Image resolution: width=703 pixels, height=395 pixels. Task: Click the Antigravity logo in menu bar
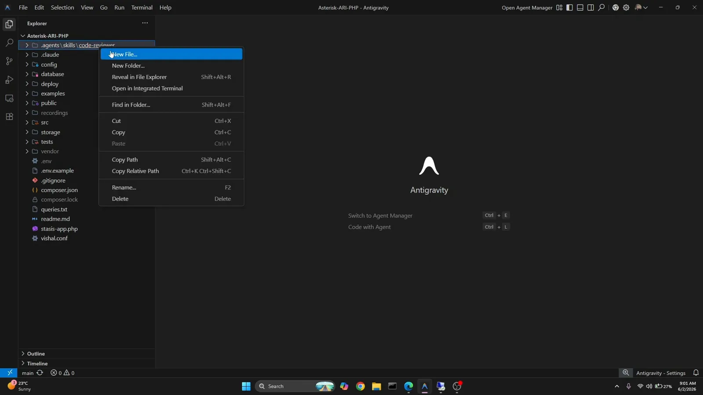pyautogui.click(x=7, y=7)
